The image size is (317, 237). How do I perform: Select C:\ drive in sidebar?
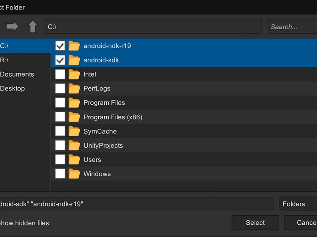pos(25,46)
